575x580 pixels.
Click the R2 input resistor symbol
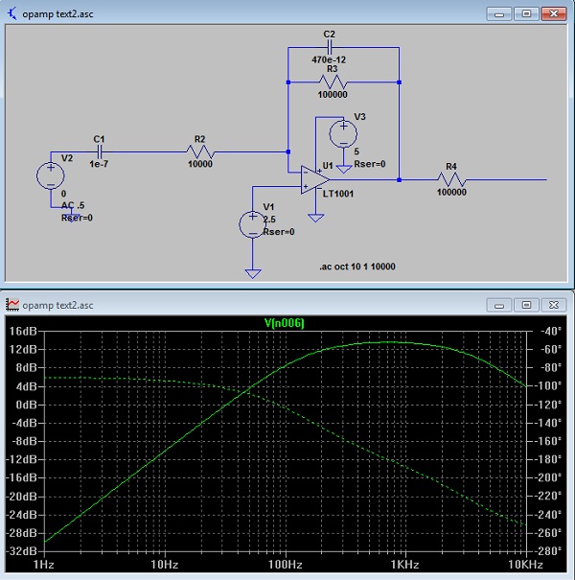[x=200, y=151]
